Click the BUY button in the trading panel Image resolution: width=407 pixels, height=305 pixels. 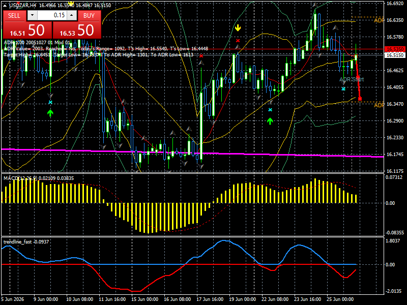89,16
